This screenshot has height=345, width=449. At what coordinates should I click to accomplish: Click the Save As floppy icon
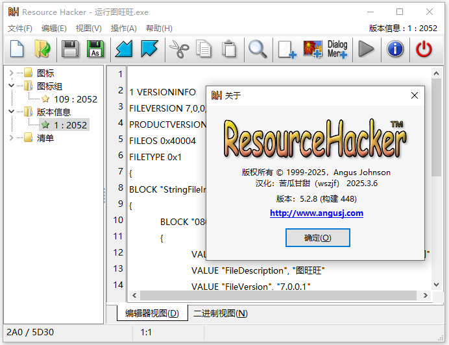95,49
